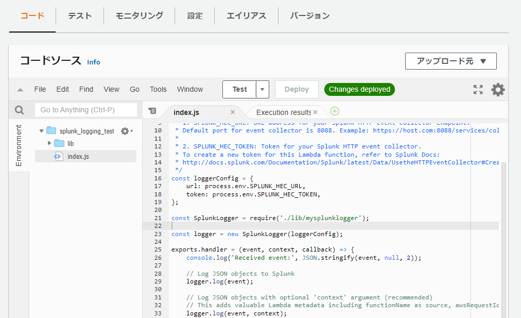Viewport: 521px width, 318px height.
Task: Click the index.js file icon in tree
Action: click(59, 156)
